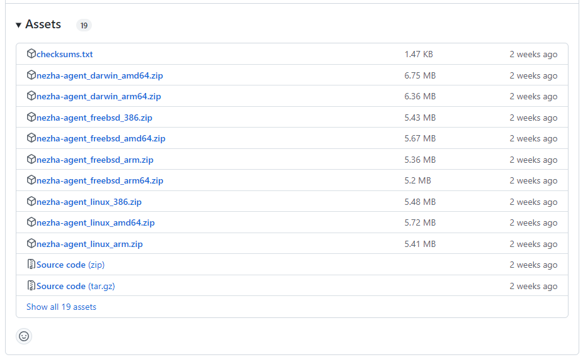Screen dimensions: 583x362
Task: Click the 19 assets count badge
Action: (84, 25)
